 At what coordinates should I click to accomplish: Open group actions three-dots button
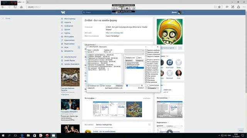point(180,48)
